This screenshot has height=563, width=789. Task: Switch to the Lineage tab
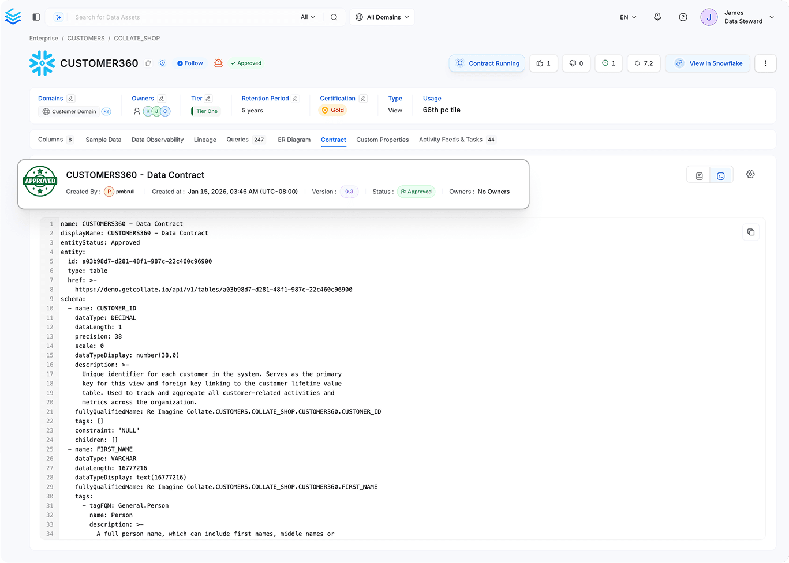click(x=205, y=140)
